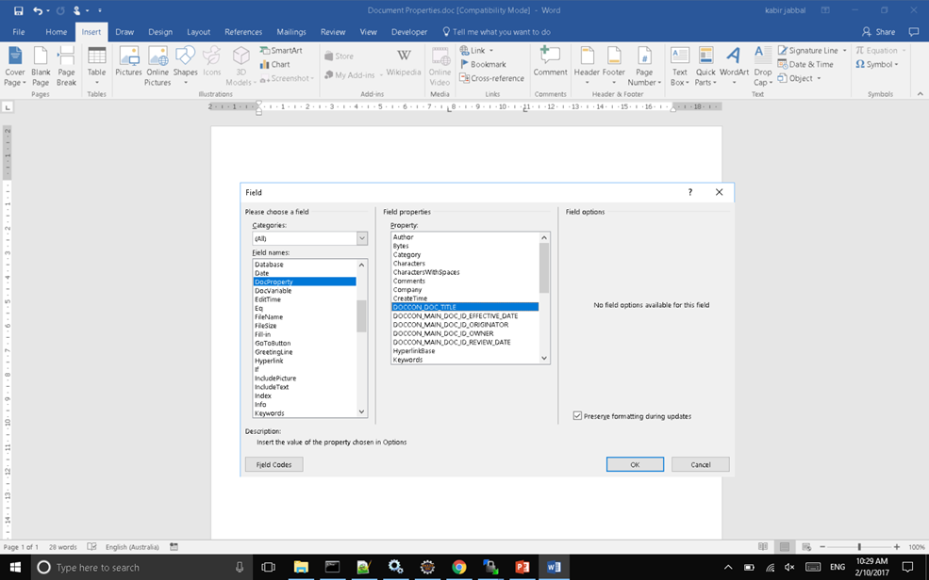
Task: Open File Explorer from the taskbar
Action: (x=301, y=567)
